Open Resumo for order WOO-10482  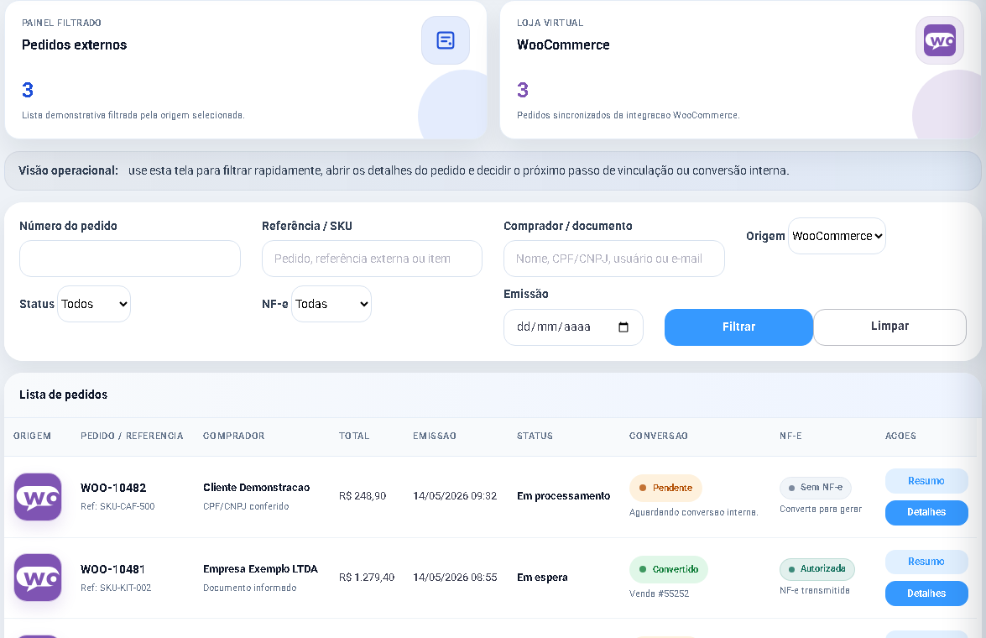tap(926, 481)
